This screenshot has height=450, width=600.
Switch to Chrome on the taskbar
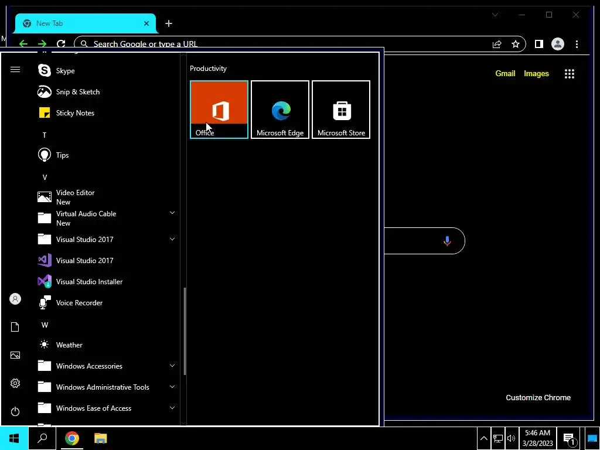point(71,438)
